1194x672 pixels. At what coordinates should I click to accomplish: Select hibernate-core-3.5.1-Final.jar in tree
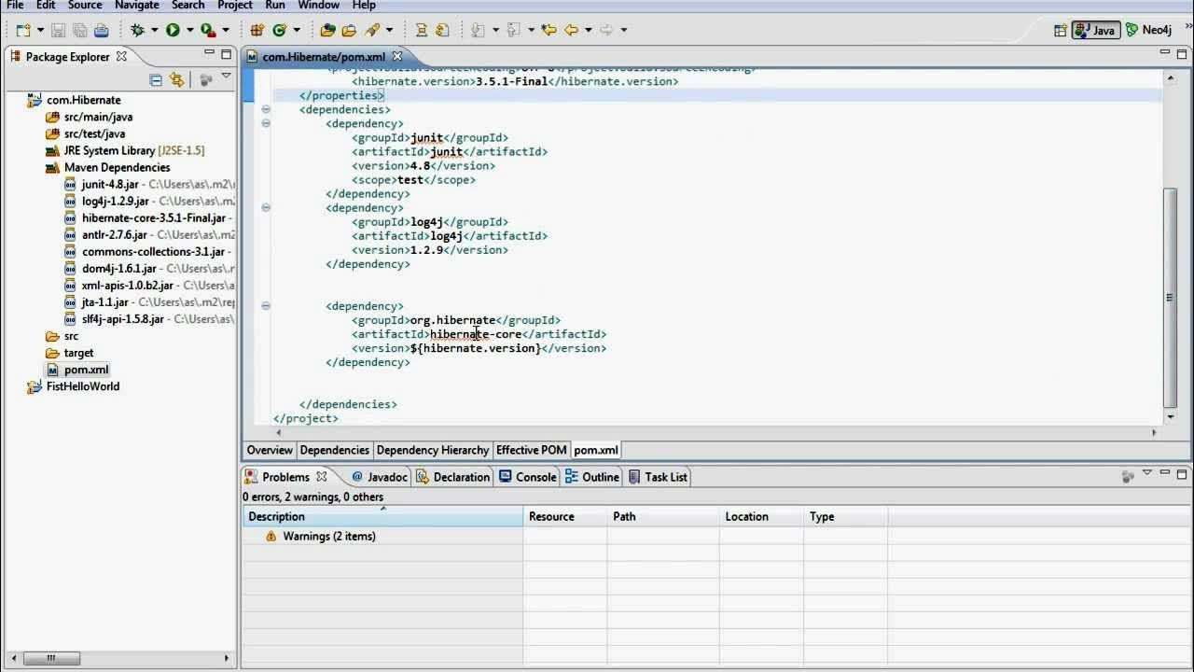(146, 218)
